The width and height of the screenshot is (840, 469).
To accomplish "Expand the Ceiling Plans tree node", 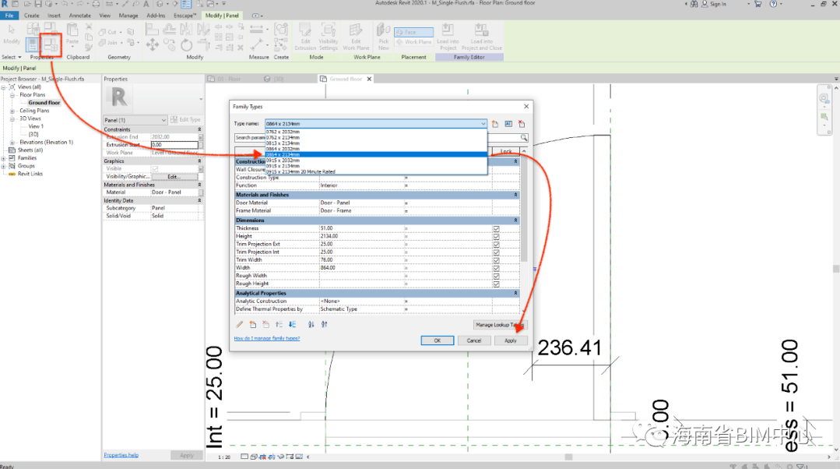I will point(12,111).
